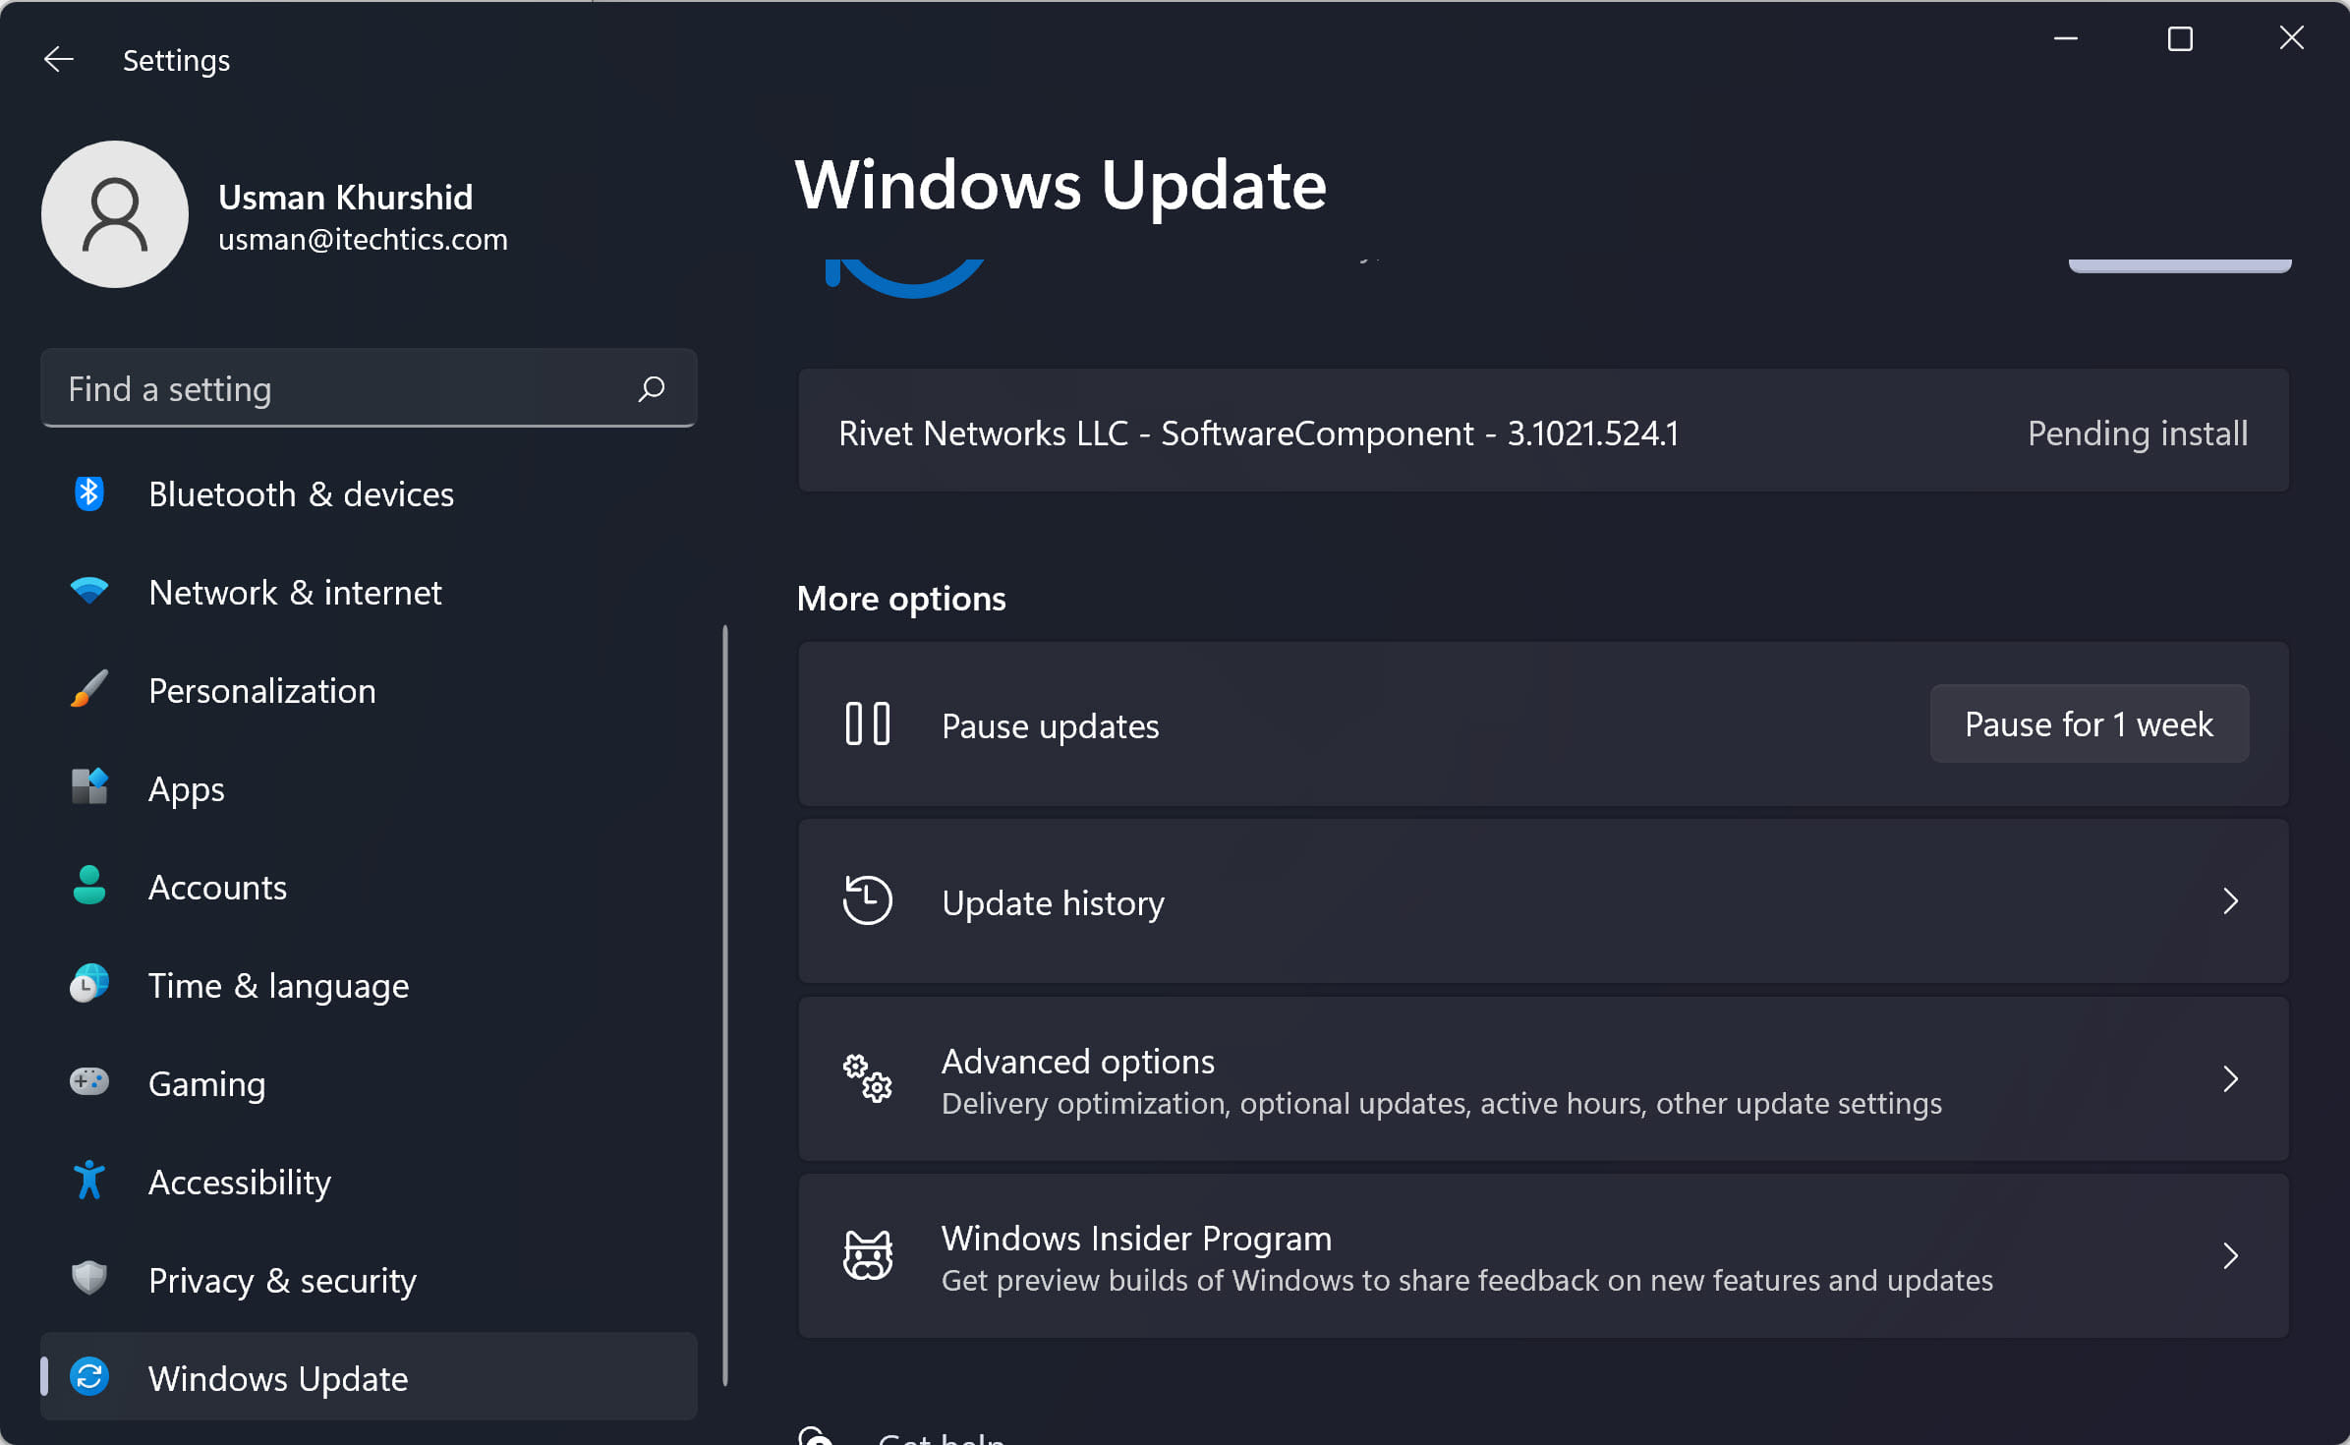Expand Advanced options chevron arrow
Image resolution: width=2350 pixels, height=1445 pixels.
point(2230,1079)
